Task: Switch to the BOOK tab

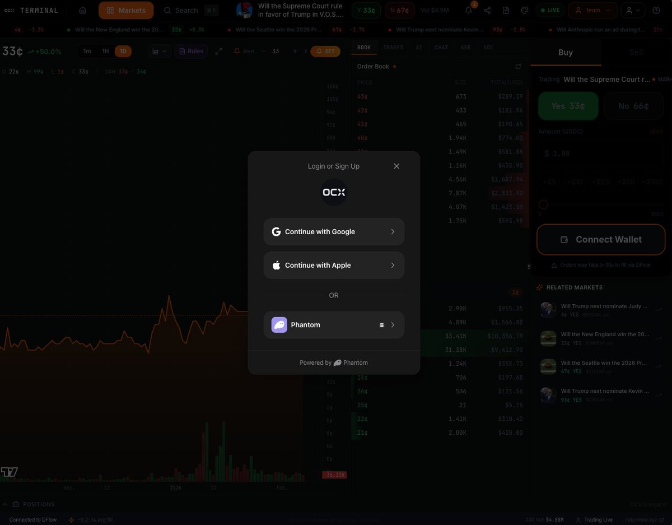Action: (364, 48)
